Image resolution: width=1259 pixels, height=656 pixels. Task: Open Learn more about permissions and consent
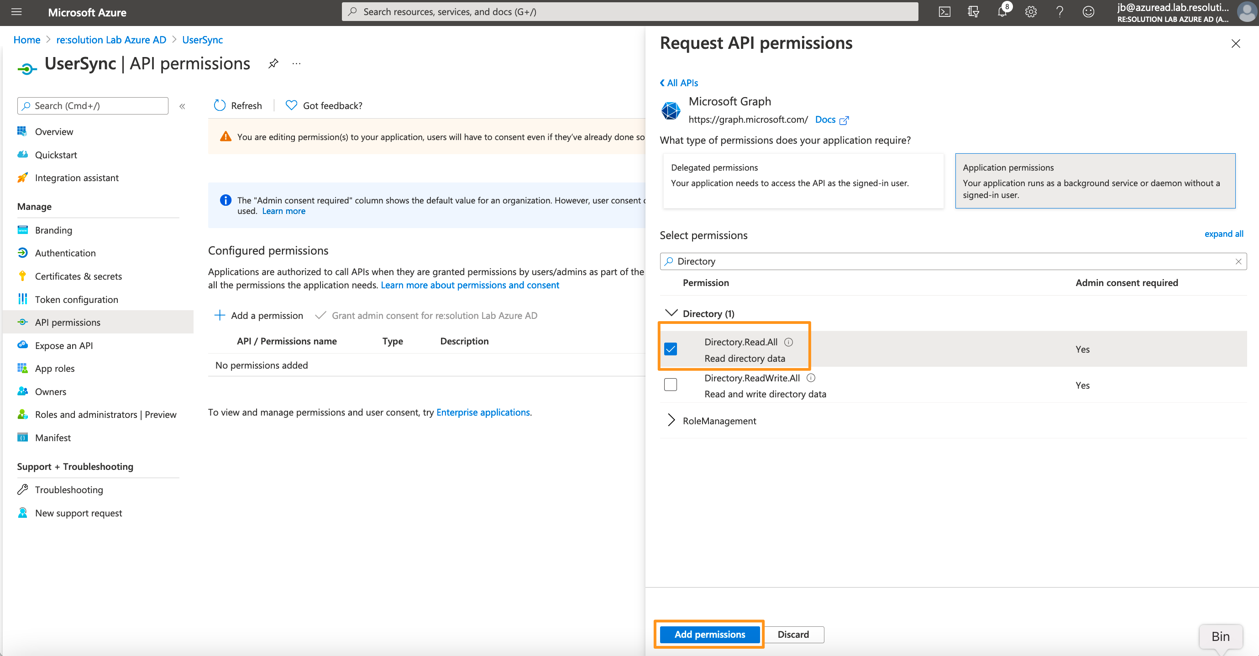pos(470,285)
